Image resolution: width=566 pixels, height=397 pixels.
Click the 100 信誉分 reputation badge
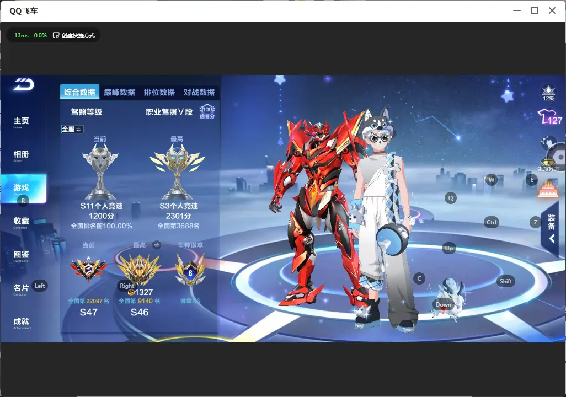[207, 111]
